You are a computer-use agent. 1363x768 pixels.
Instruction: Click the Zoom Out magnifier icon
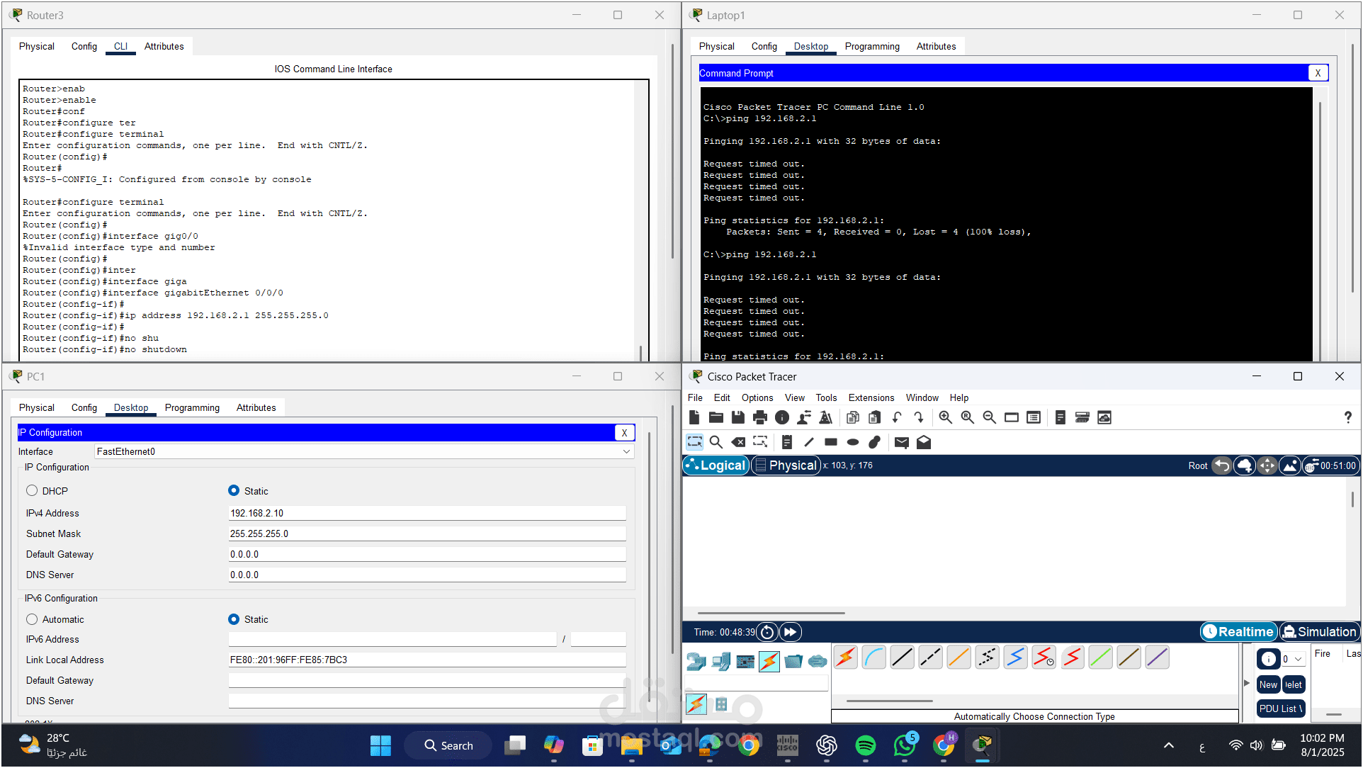(990, 417)
